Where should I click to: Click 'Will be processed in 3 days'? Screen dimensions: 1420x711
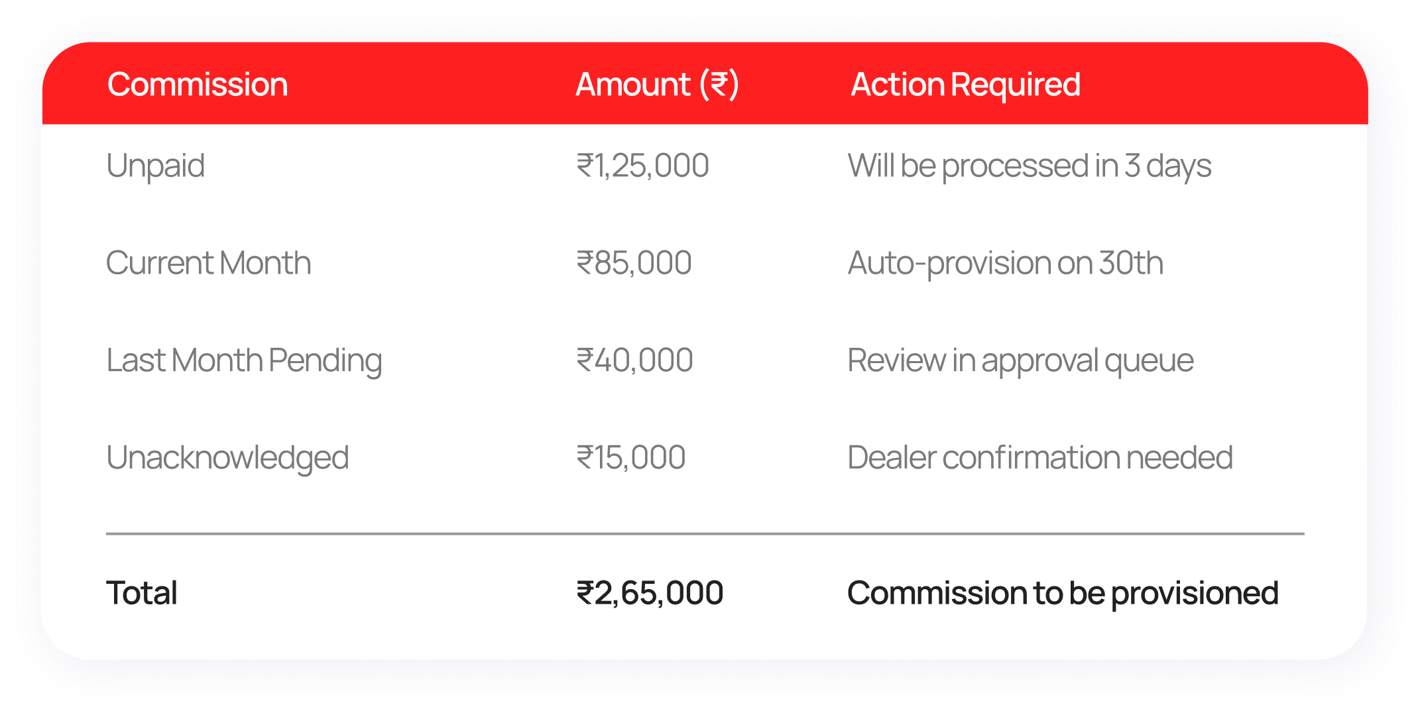1030,166
